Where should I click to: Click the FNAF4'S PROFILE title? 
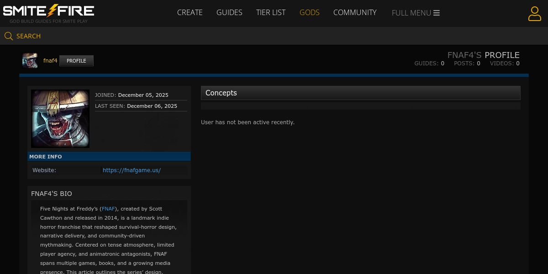(484, 55)
